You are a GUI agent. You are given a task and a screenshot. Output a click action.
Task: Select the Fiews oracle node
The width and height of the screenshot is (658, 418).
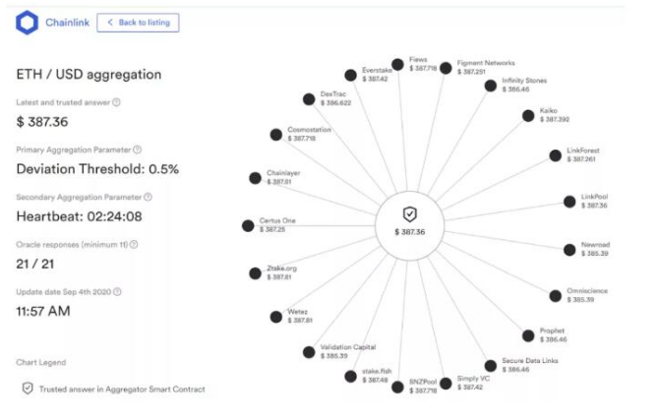point(396,64)
